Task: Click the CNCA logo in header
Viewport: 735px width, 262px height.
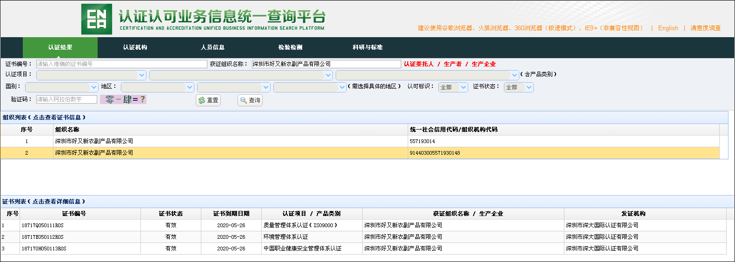Action: pyautogui.click(x=97, y=19)
